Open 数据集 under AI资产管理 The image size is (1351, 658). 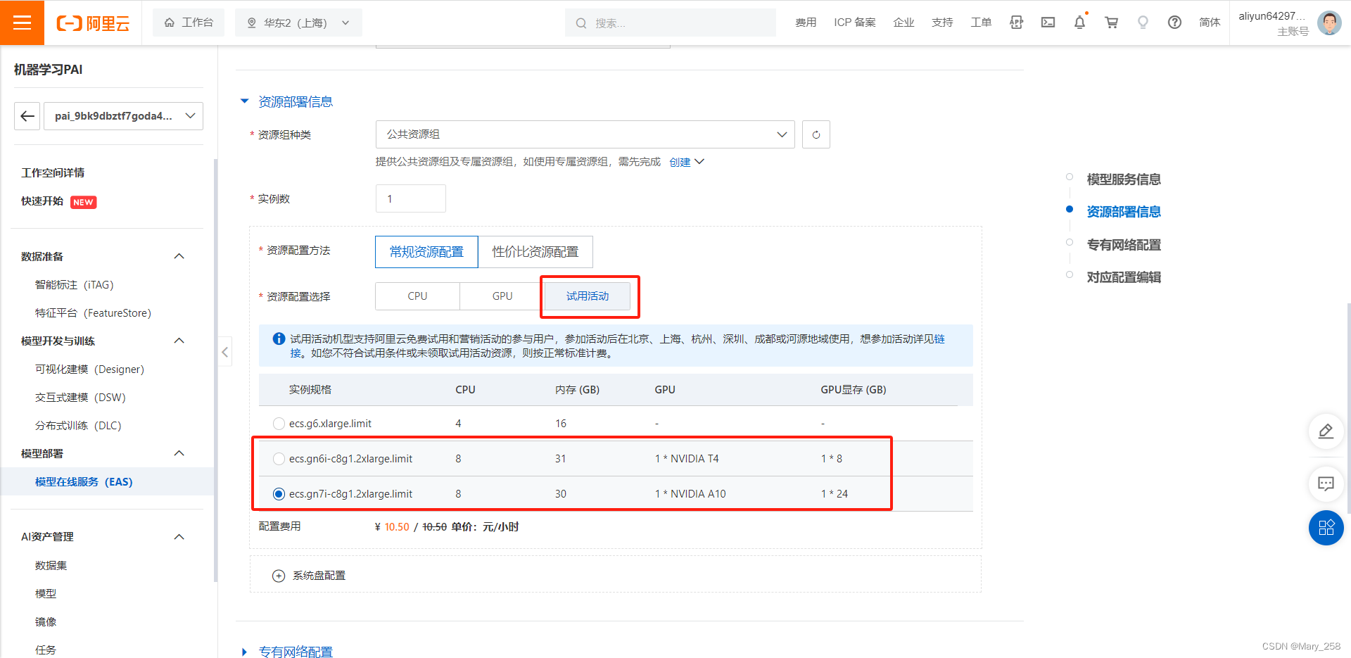coord(51,566)
